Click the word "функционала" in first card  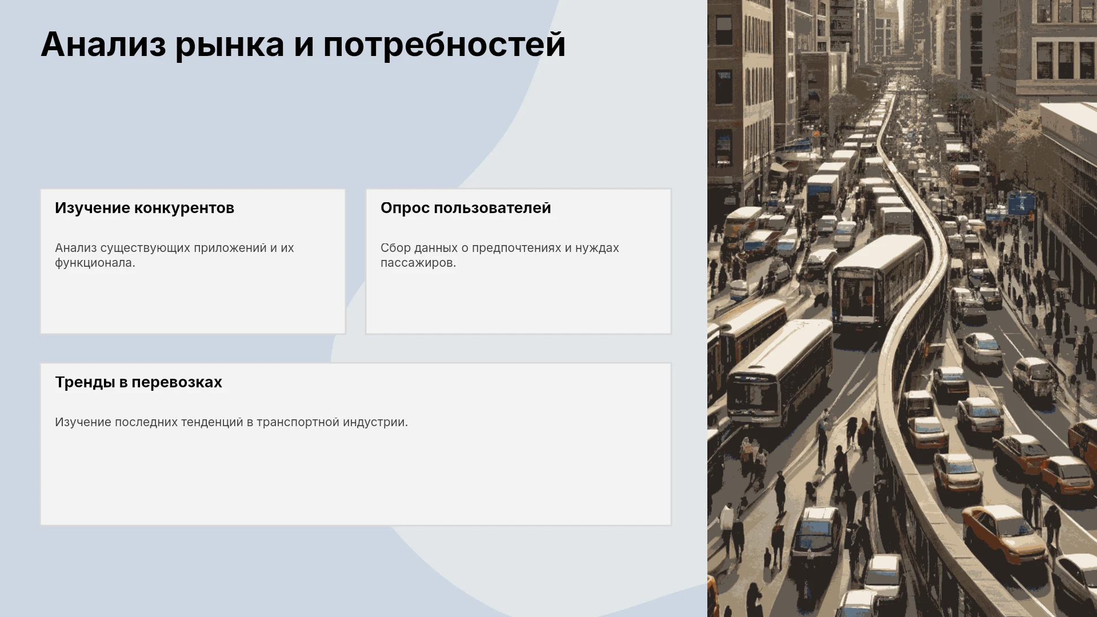[94, 263]
